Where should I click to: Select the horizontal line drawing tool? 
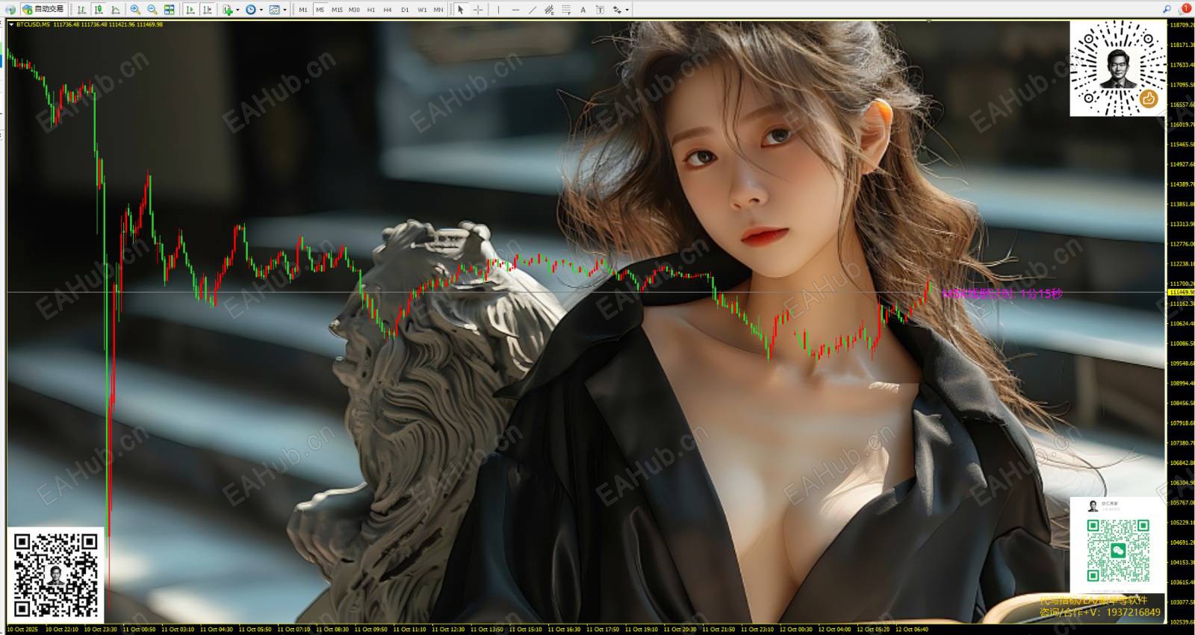[515, 10]
